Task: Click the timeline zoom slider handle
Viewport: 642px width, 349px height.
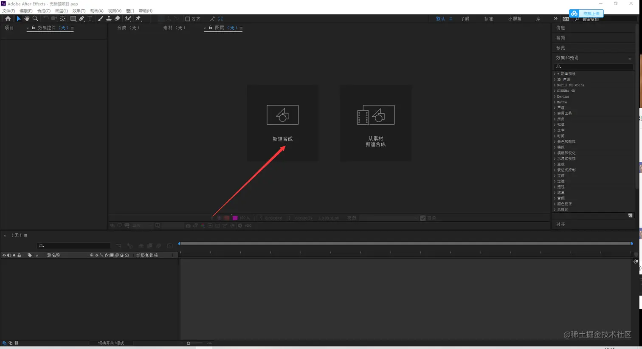Action: click(x=189, y=343)
